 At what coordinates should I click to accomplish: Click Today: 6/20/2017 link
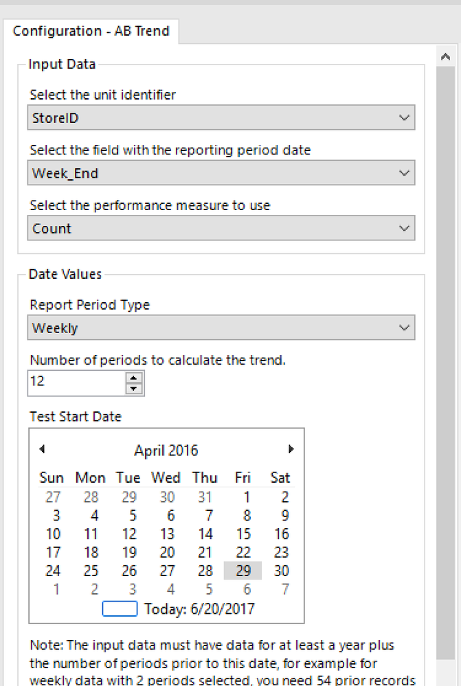click(198, 608)
